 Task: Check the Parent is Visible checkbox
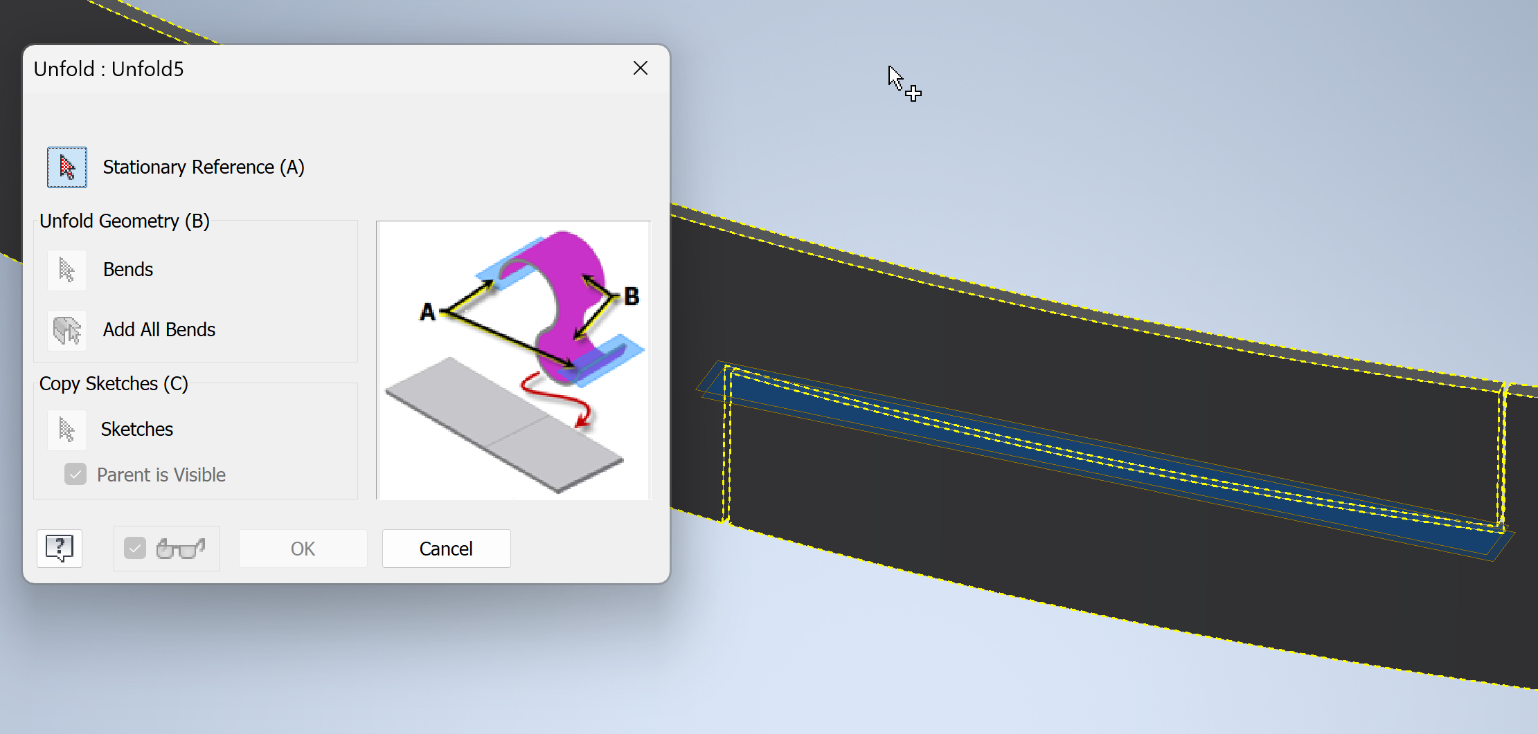[75, 475]
